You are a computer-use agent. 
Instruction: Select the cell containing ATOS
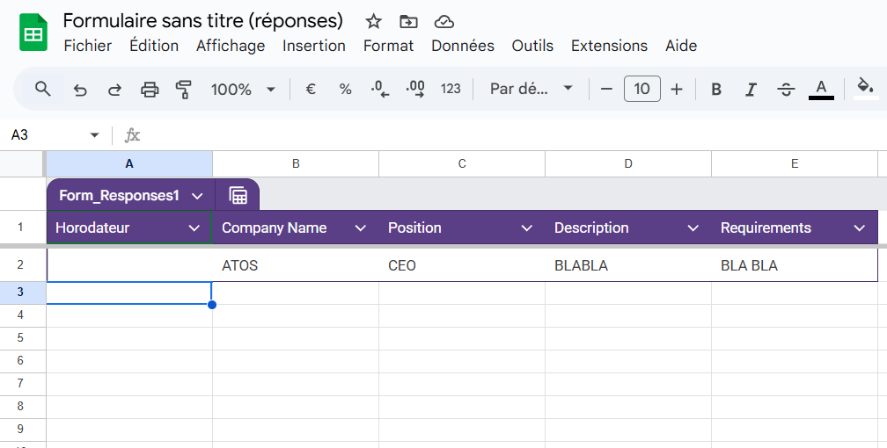coord(296,265)
